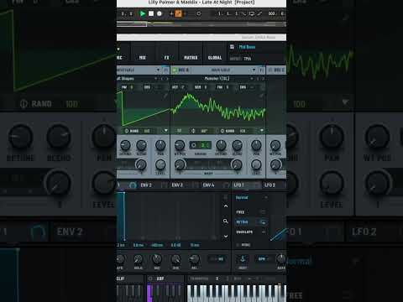Toggle OSC A RAND phase button
This screenshot has height=302, width=403.
(x=132, y=131)
